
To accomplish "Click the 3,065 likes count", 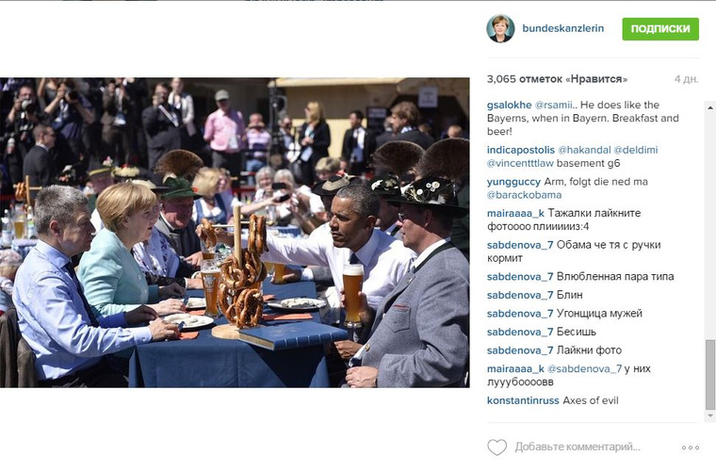I will tap(557, 79).
